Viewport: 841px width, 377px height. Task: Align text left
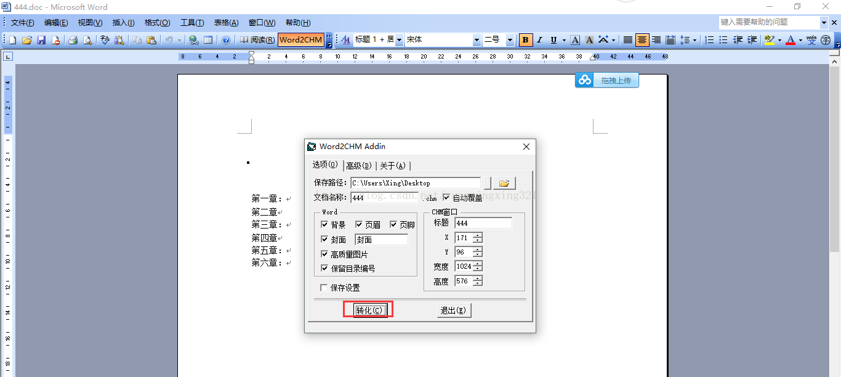pos(628,40)
